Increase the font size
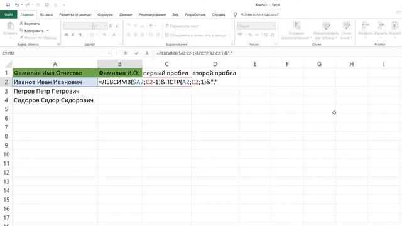Image resolution: width=402 pixels, height=226 pixels. (111, 26)
